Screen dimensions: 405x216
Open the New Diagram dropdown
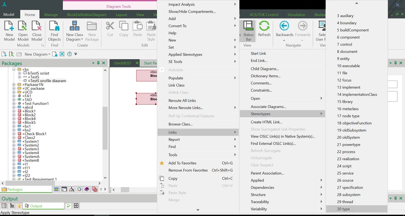coord(37,54)
